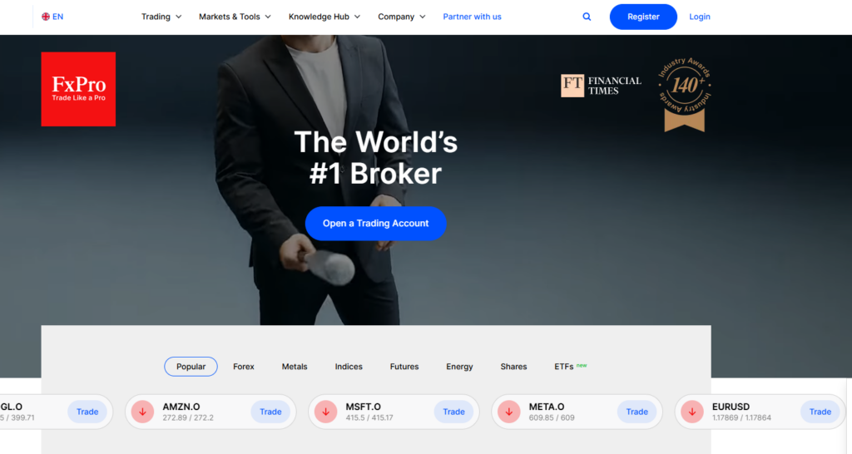Switch to the Shares tab
Screen dimensions: 852x454
[513, 367]
